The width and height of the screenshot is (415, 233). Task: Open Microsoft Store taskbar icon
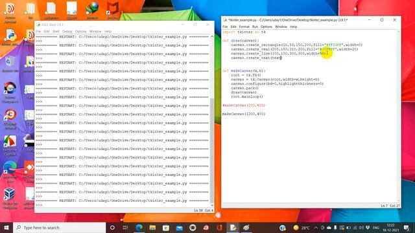coord(166,227)
